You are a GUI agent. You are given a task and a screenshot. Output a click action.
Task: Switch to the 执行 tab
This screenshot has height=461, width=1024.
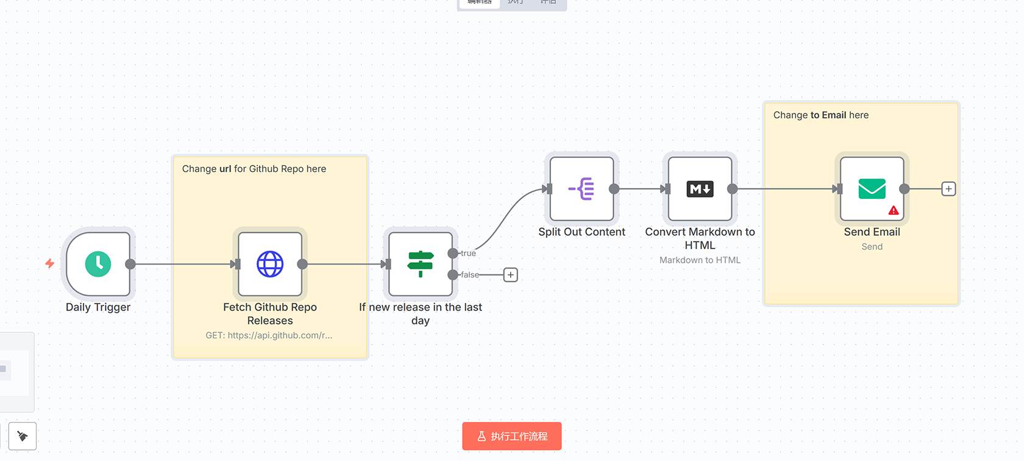click(516, 2)
